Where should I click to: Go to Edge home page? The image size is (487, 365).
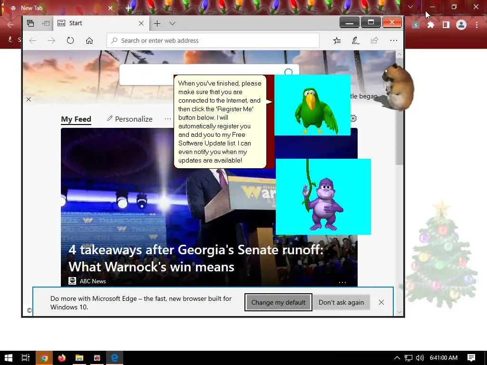(x=89, y=41)
